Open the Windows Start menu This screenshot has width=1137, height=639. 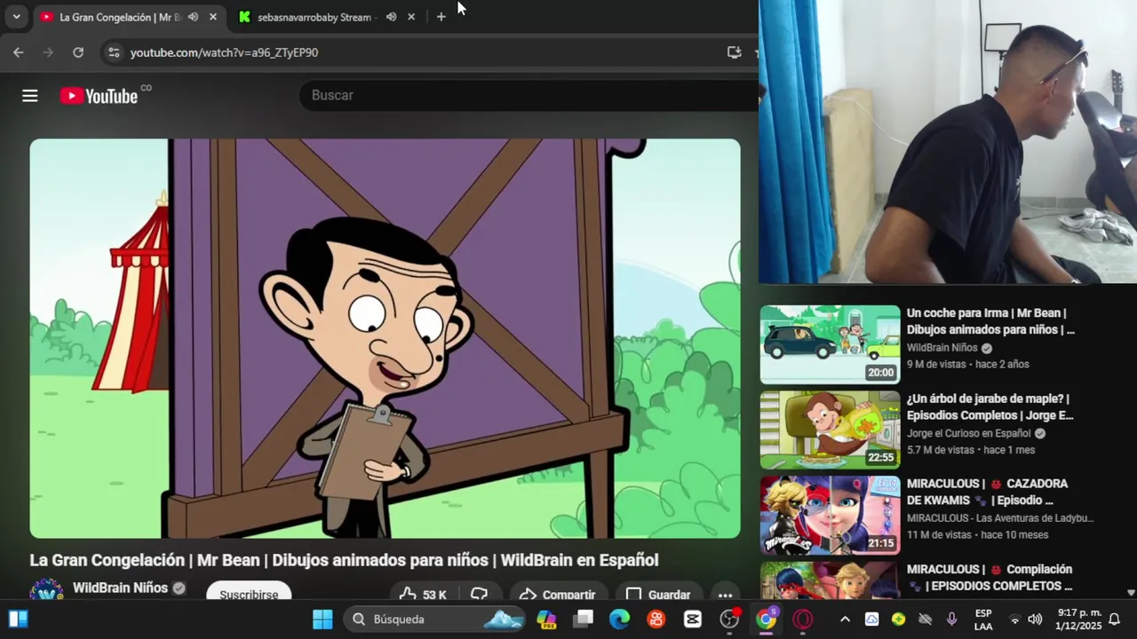(322, 619)
